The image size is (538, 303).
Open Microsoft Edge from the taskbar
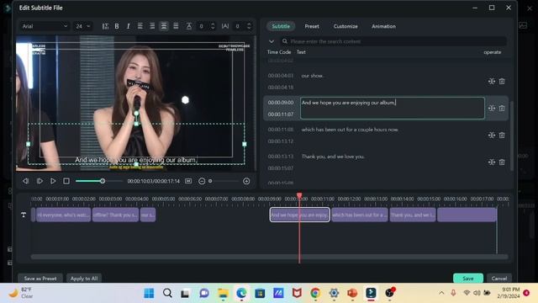(241, 293)
